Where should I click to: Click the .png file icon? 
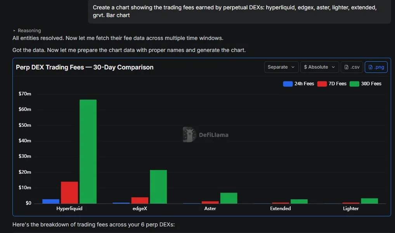tap(370, 67)
